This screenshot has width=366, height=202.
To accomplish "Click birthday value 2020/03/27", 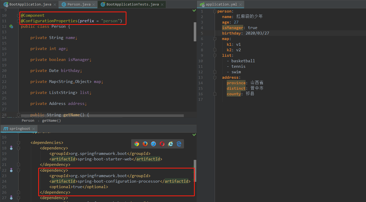I will point(257,33).
